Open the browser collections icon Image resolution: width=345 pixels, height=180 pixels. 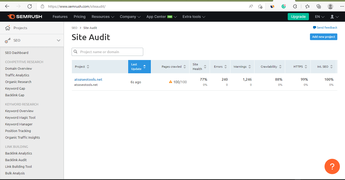point(319,6)
